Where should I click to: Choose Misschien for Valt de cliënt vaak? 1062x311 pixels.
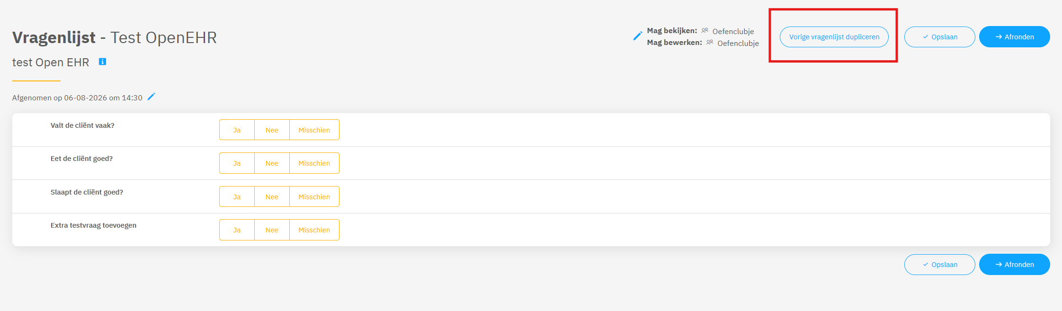(314, 130)
